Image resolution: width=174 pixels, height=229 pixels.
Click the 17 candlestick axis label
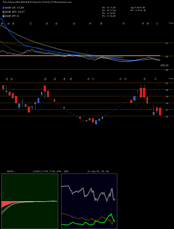point(167,110)
